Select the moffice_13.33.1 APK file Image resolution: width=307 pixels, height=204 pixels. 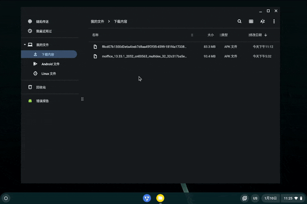pyautogui.click(x=184, y=56)
